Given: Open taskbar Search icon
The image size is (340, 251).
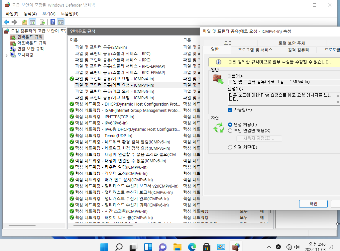Looking at the screenshot, I should pyautogui.click(x=119, y=247).
